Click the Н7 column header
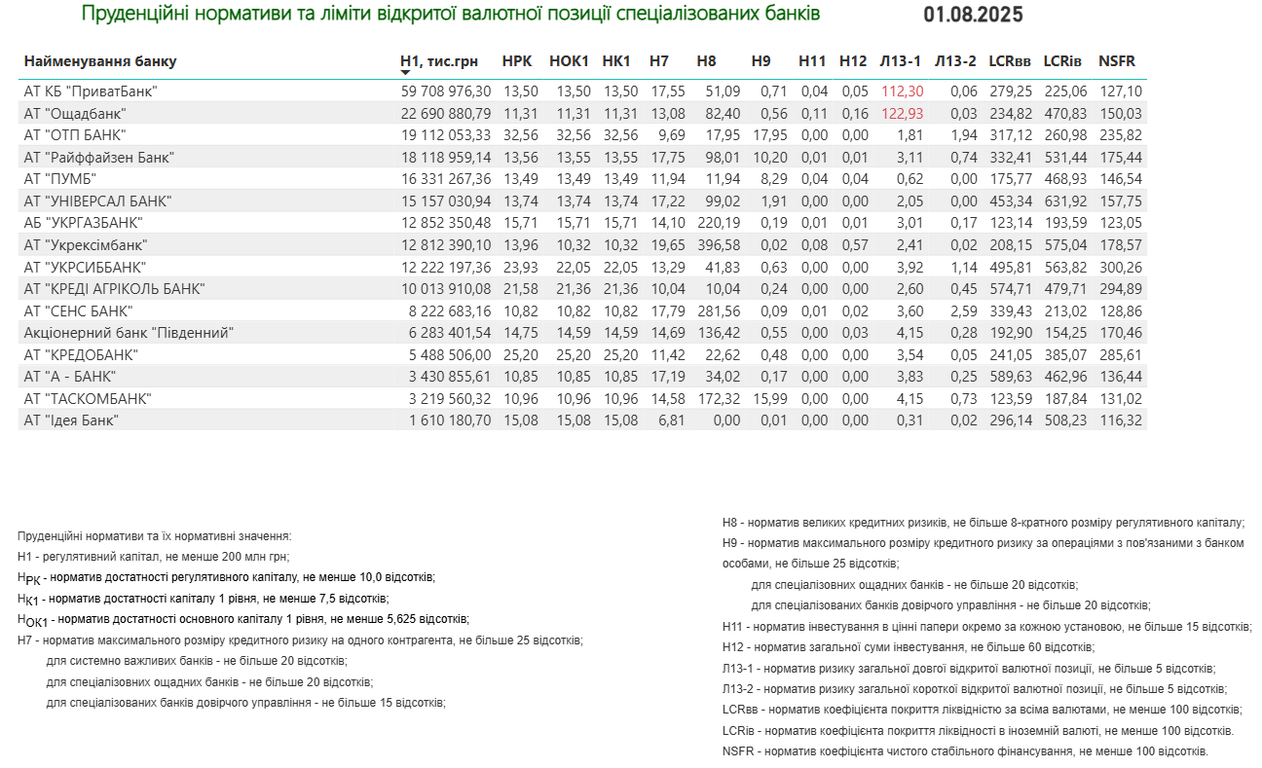1262x768 pixels. 659,61
